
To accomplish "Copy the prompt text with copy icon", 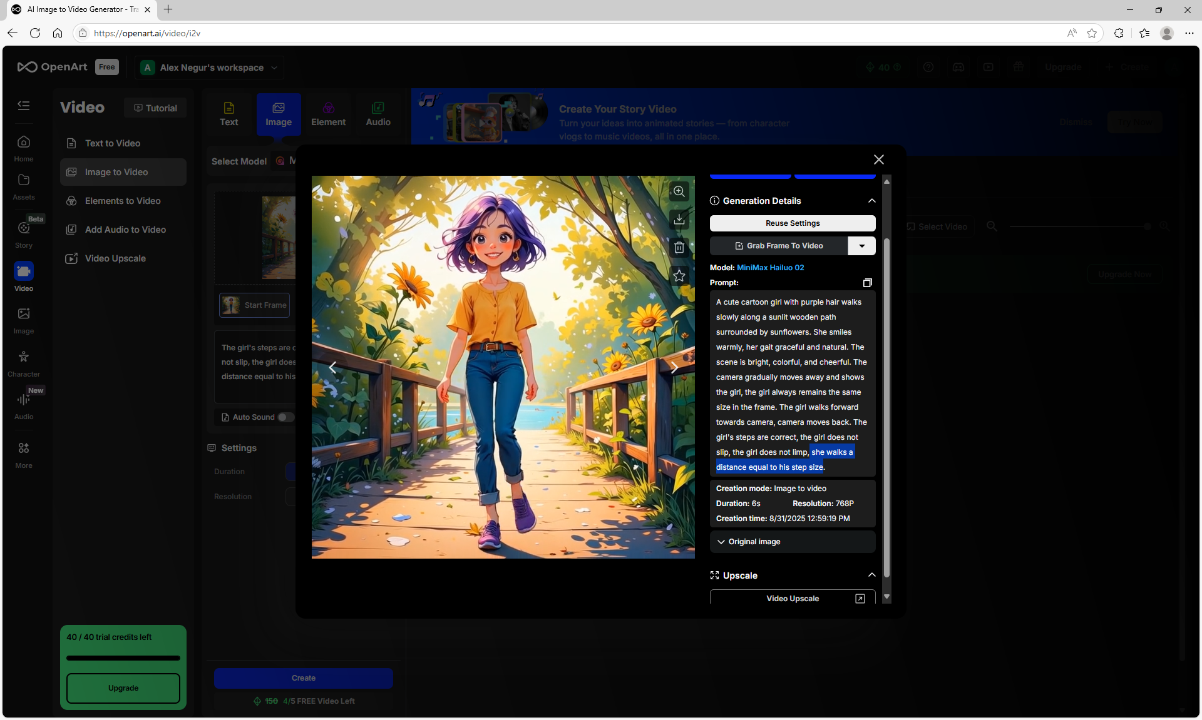I will [x=867, y=283].
